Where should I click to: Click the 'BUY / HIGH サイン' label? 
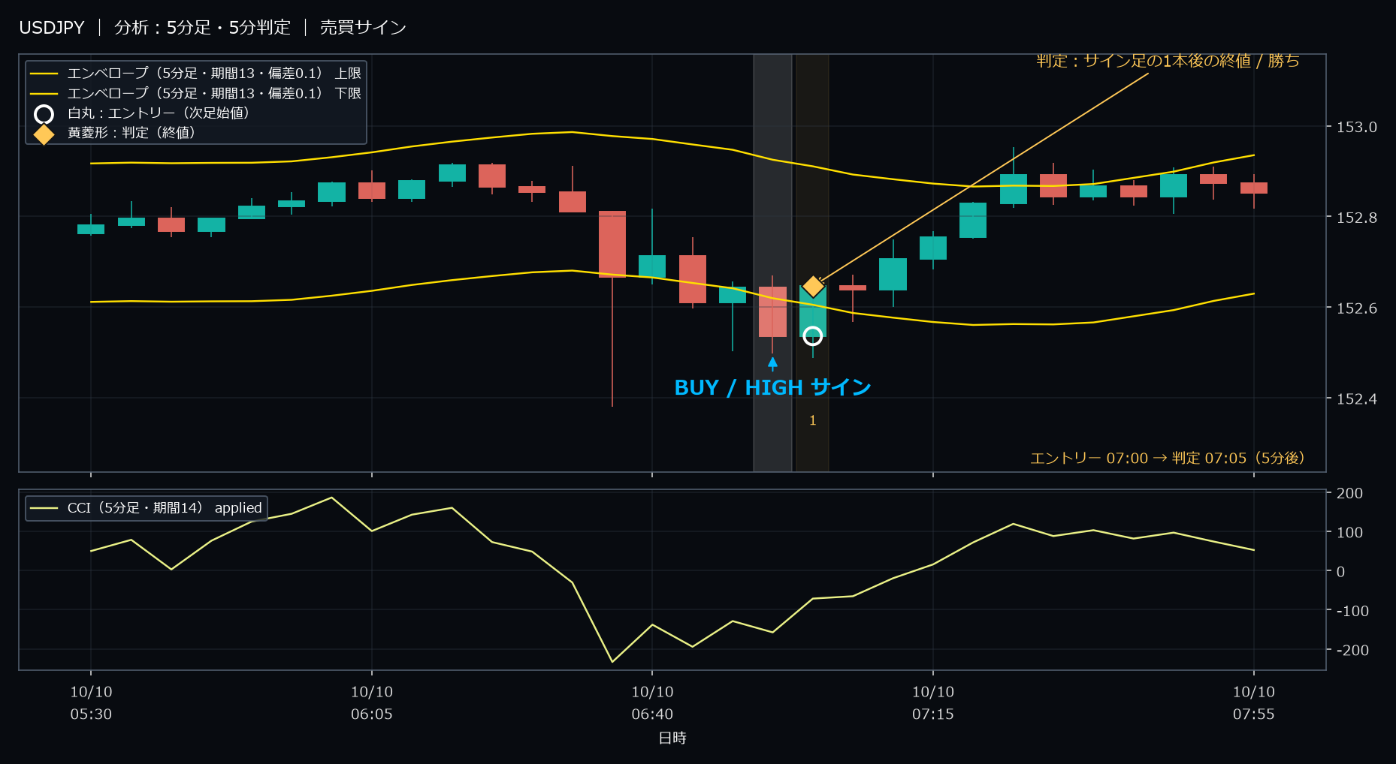pyautogui.click(x=772, y=388)
